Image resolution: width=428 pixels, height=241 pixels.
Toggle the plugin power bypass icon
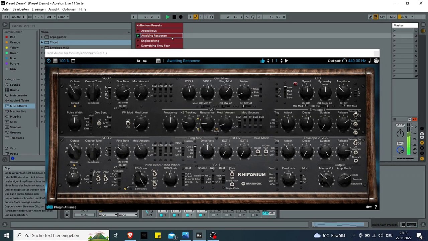pos(49,61)
